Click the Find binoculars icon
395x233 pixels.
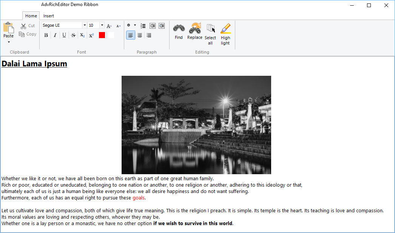179,29
